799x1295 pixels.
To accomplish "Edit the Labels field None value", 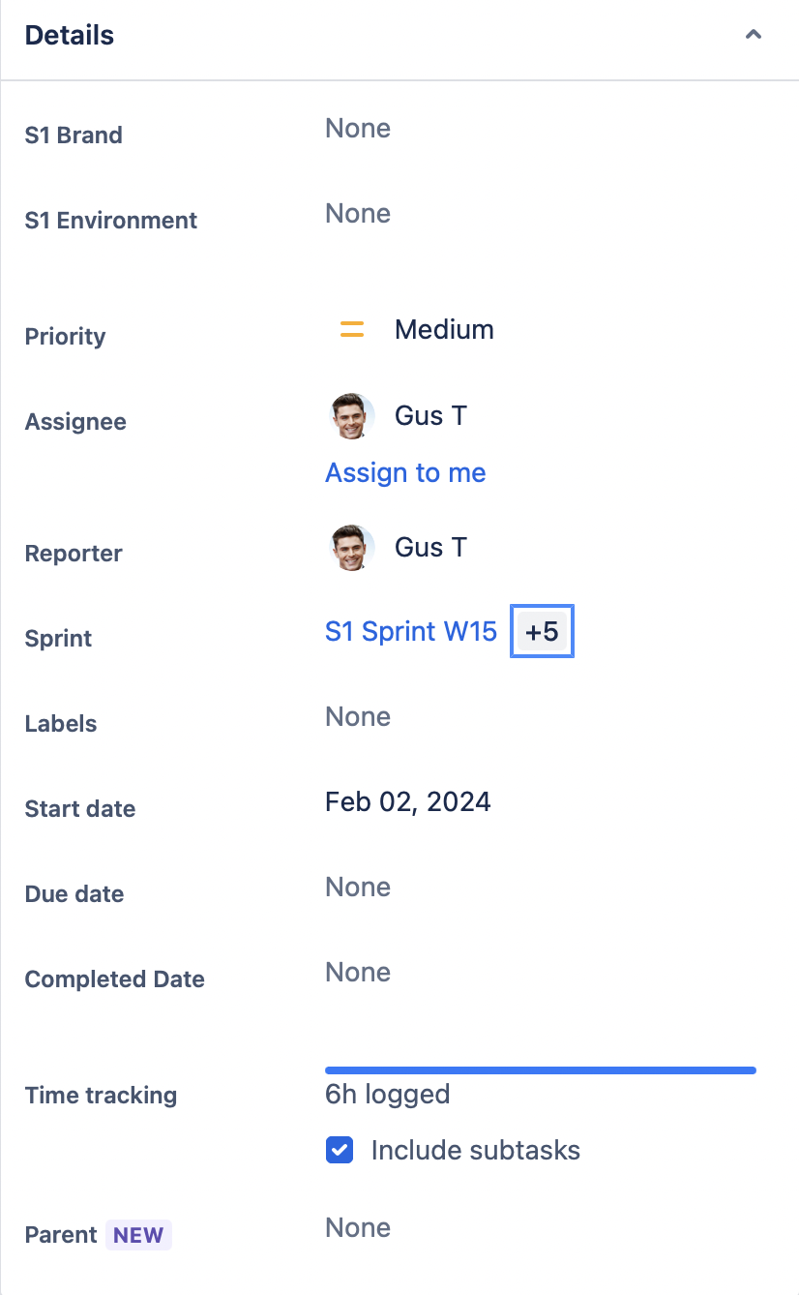I will click(x=358, y=716).
